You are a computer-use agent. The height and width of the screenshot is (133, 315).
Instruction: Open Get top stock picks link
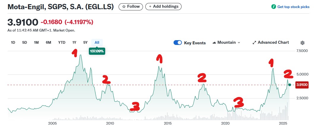click(293, 7)
